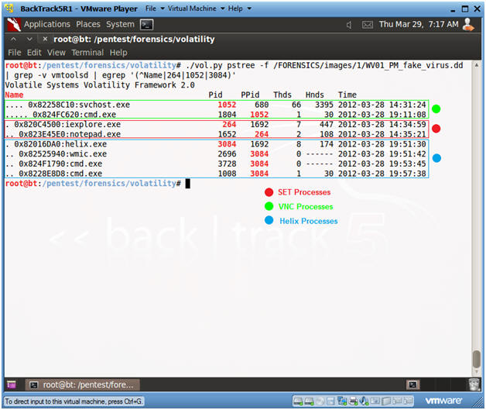The image size is (486, 410).
Task: Open the mail envelope indicator in the panel
Action: tap(368, 25)
